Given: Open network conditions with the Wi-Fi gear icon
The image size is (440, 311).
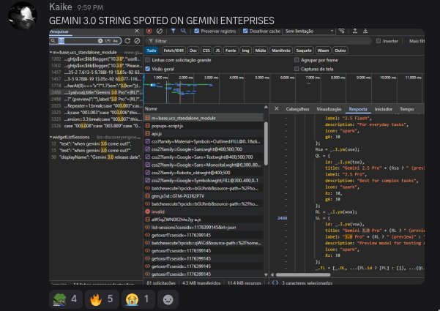Looking at the screenshot, I should click(341, 31).
